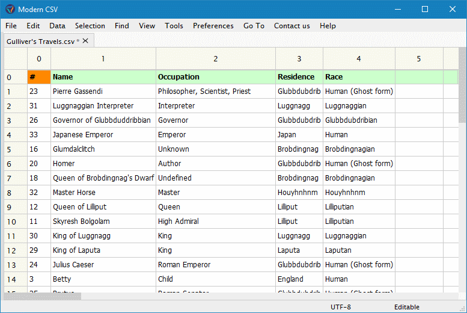Select the 'Japan' residence cell
This screenshot has height=313, width=467.
299,135
